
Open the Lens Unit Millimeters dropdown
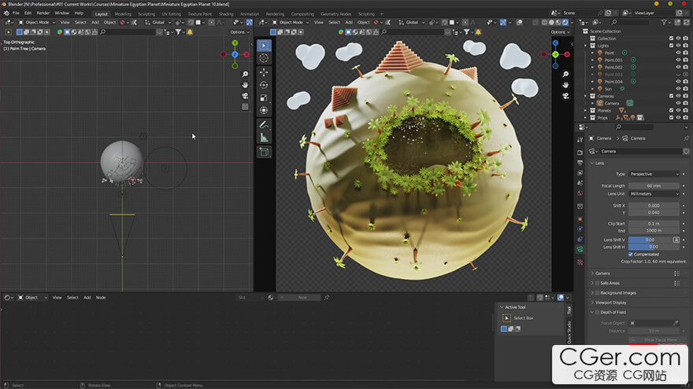pyautogui.click(x=654, y=194)
